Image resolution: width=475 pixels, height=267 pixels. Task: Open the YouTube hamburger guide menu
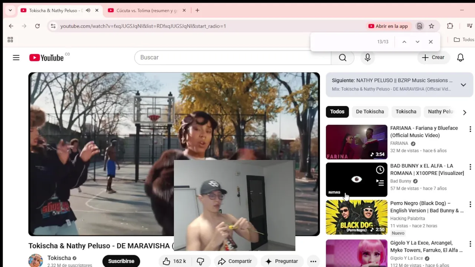pos(16,57)
